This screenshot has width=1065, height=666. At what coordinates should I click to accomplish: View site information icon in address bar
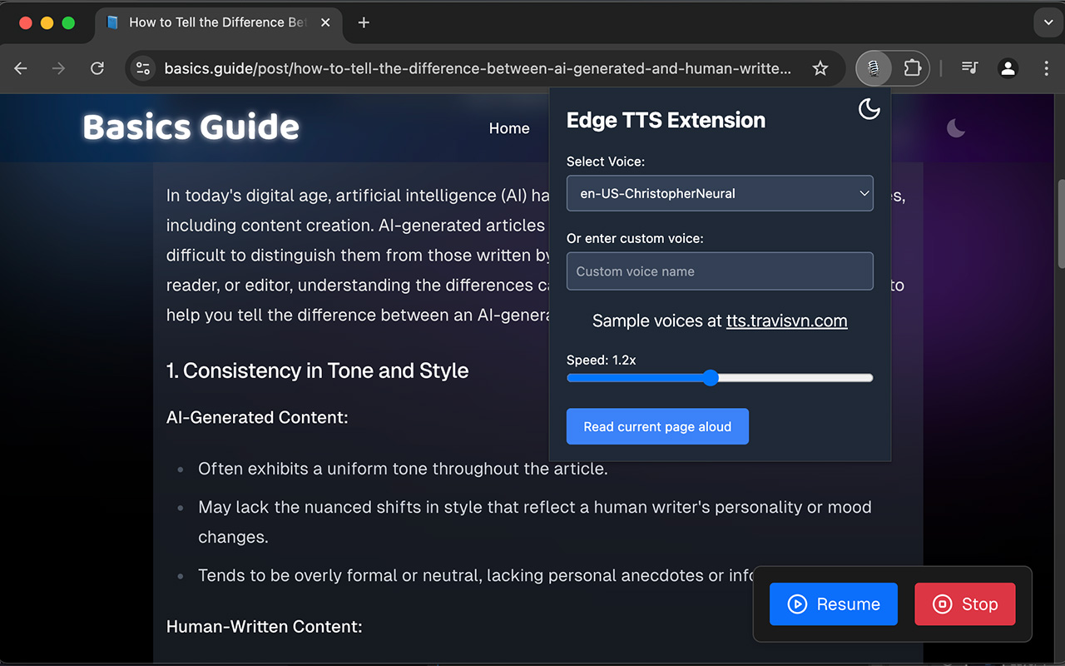[x=143, y=68]
